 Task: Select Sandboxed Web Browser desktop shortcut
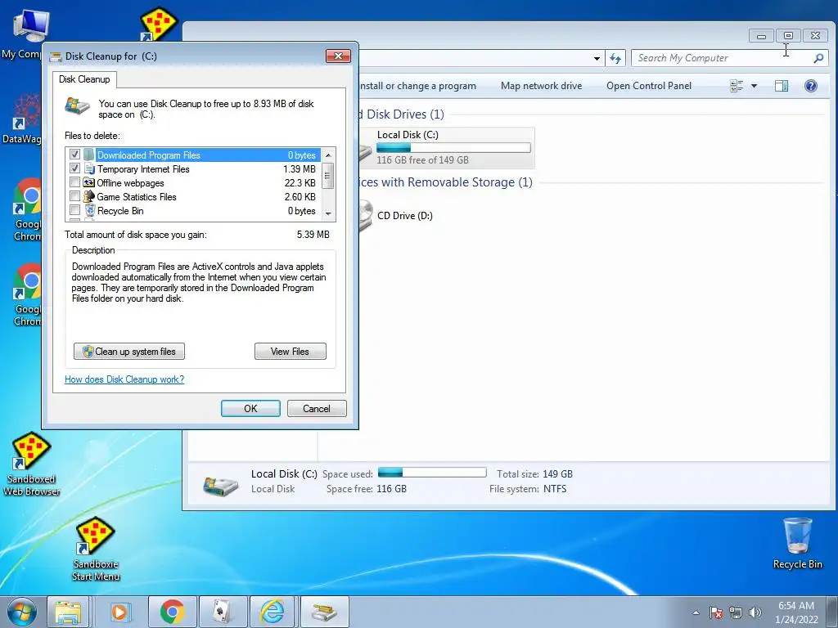click(x=32, y=464)
